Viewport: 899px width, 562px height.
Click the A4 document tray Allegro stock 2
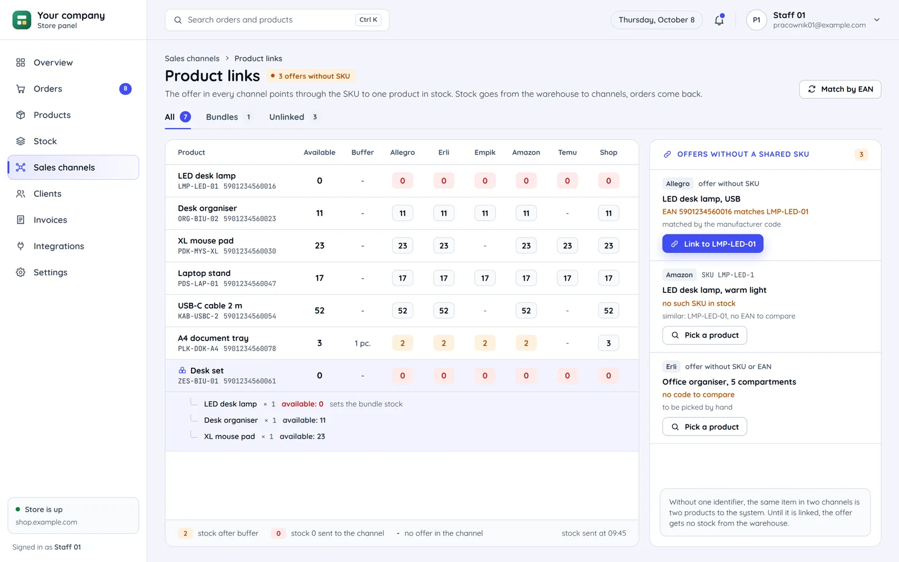402,343
